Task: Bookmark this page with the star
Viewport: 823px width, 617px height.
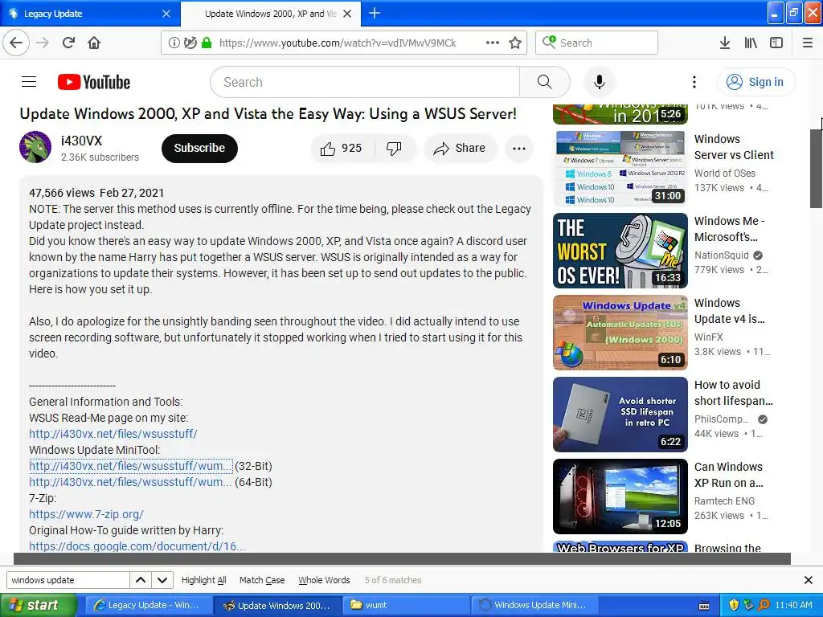Action: [515, 43]
